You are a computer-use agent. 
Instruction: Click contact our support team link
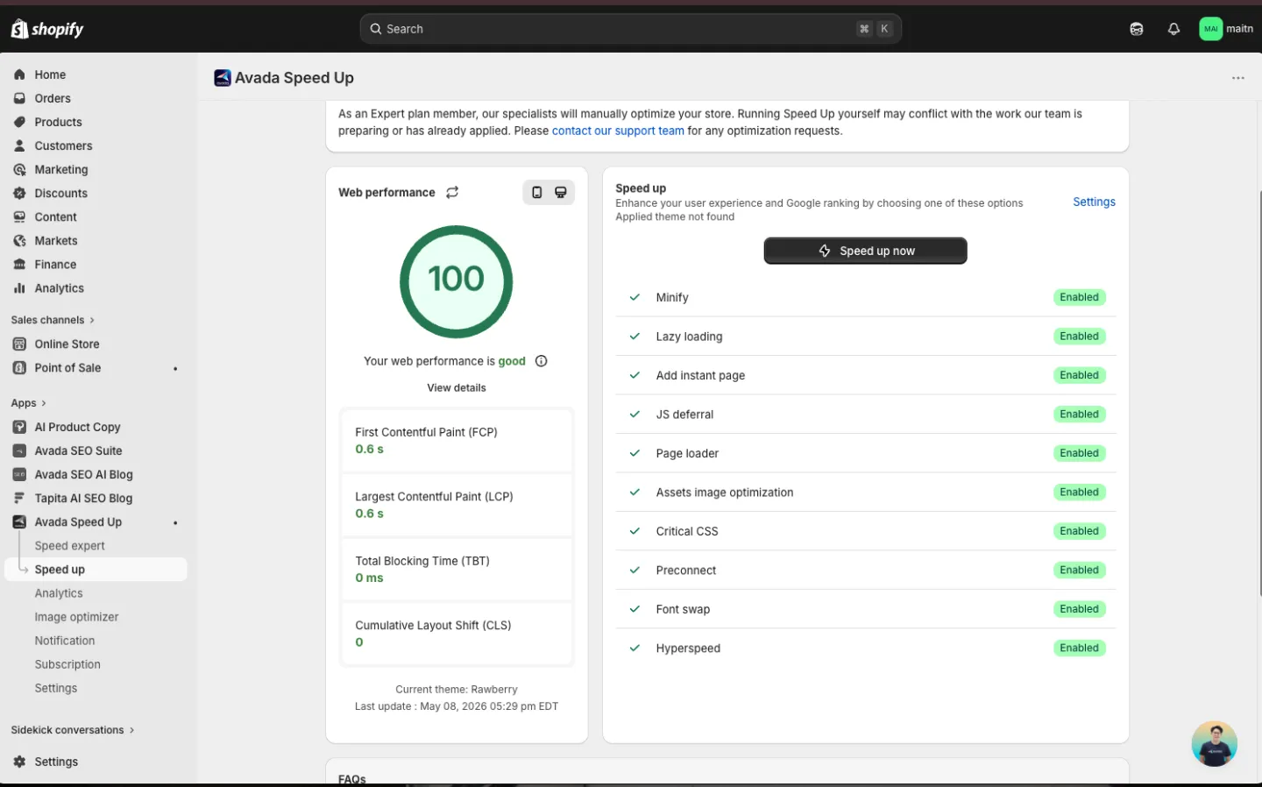618,131
